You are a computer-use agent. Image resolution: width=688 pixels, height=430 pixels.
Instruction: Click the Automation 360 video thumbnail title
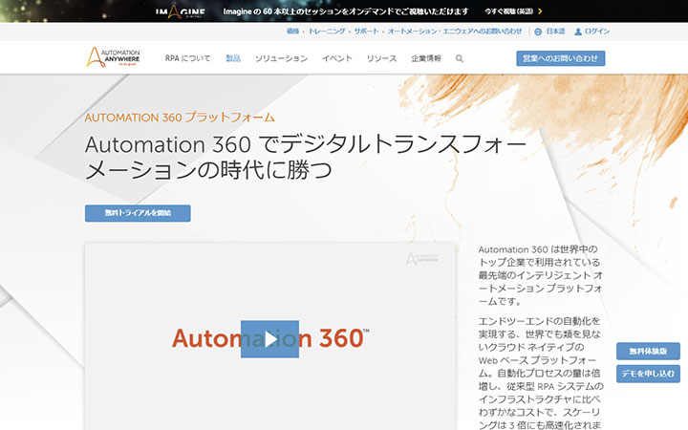(270, 338)
